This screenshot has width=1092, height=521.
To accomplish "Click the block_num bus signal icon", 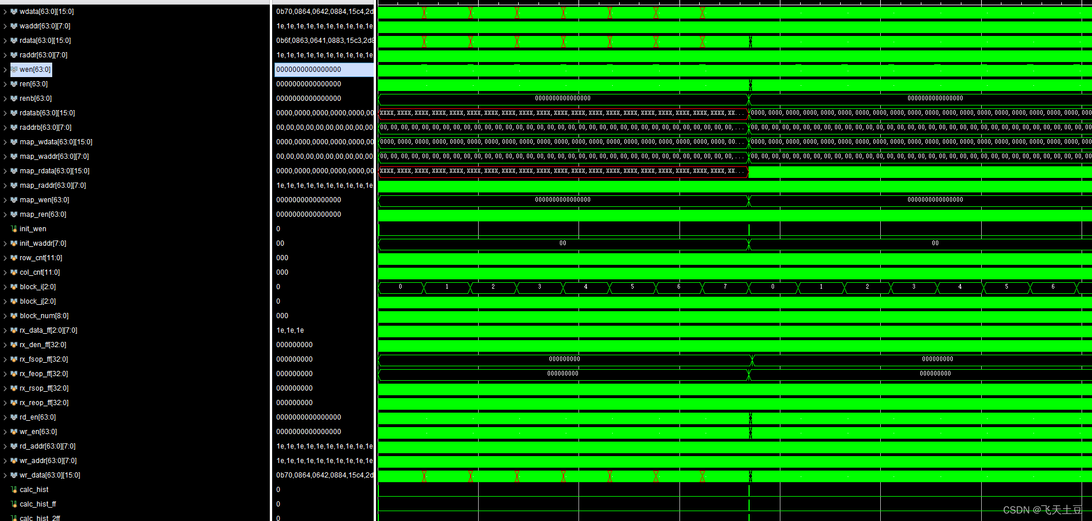I will [14, 316].
